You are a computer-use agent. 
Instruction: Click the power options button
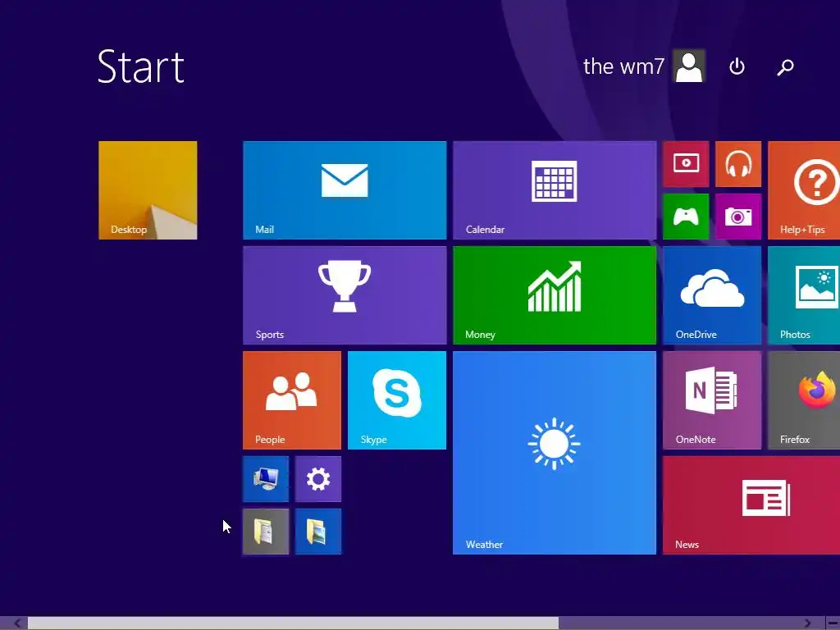coord(737,66)
